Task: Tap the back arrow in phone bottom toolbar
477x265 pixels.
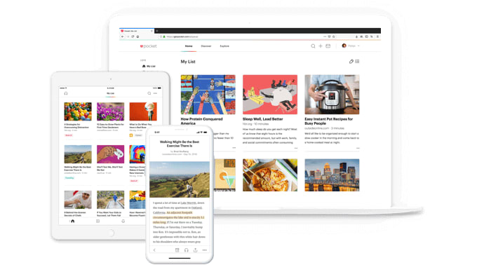Action: 154,250
